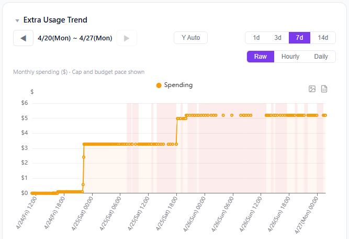Select Daily data aggregation
The height and width of the screenshot is (239, 349).
click(321, 57)
